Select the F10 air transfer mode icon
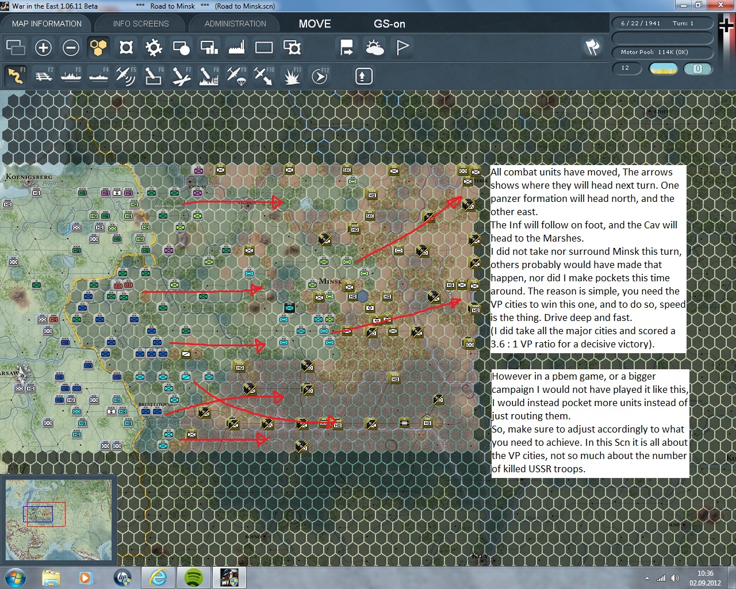Viewport: 736px width, 589px height. tap(264, 76)
